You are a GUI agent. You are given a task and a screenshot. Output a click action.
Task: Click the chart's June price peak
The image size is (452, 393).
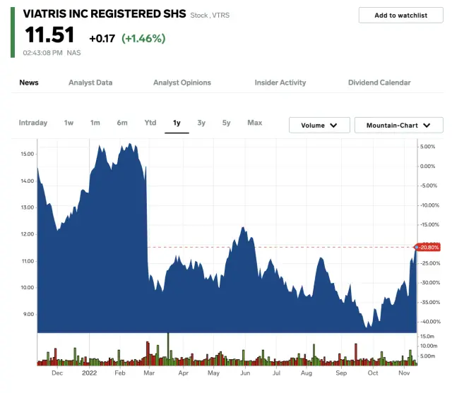click(243, 229)
